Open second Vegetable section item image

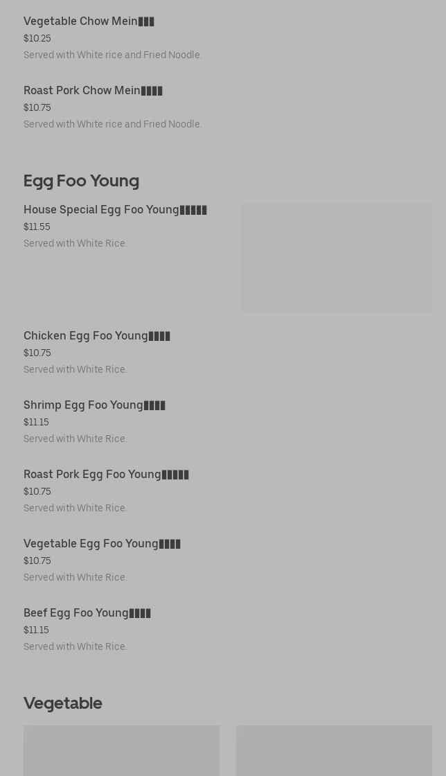point(334,751)
